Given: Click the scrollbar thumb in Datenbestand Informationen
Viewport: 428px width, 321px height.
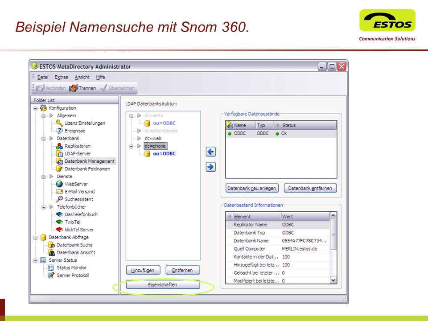Looking at the screenshot, I should [x=333, y=234].
